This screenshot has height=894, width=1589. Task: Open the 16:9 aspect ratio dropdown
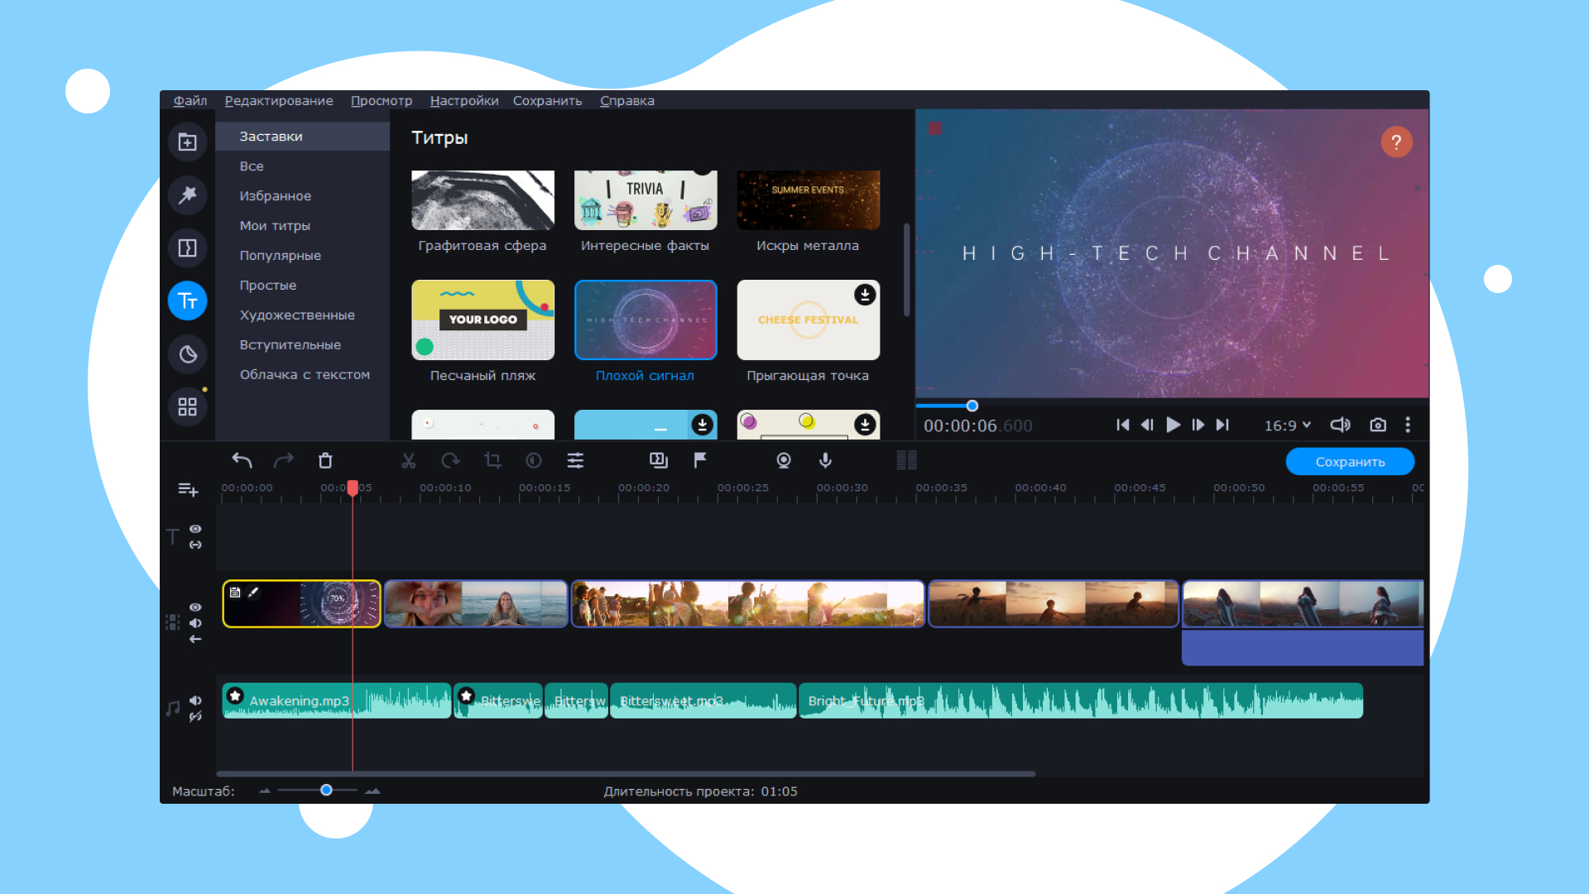[x=1287, y=425]
